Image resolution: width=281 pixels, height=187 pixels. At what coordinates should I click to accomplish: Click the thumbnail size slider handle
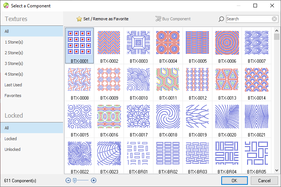[74, 180]
